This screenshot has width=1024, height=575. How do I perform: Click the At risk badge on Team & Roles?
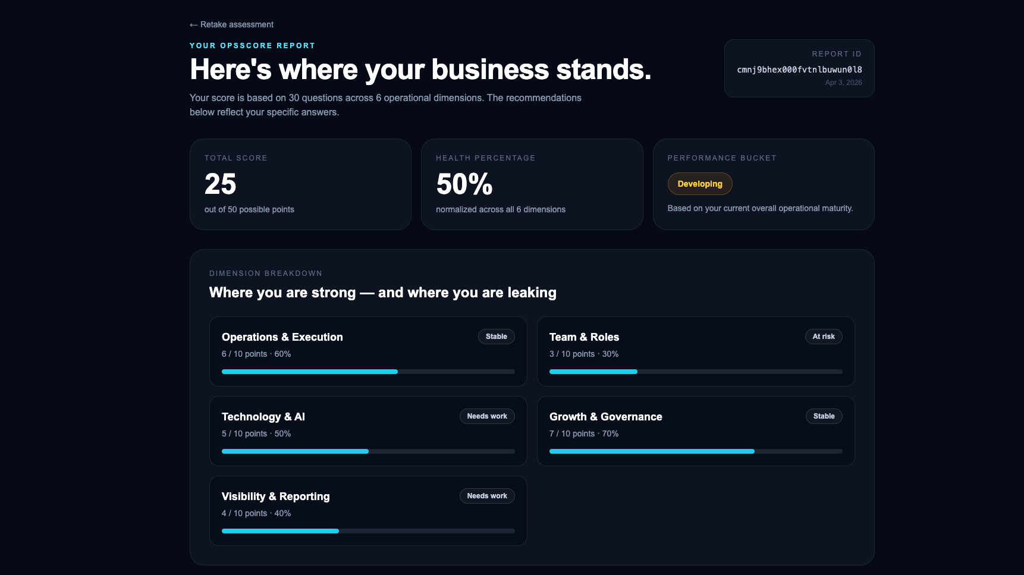(824, 336)
